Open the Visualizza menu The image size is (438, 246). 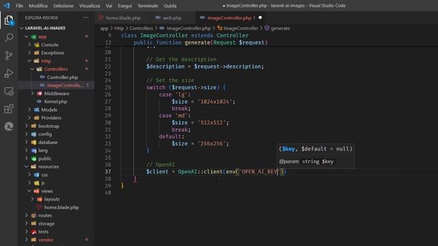[90, 5]
